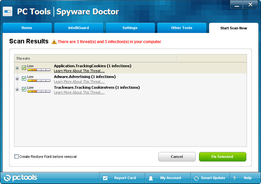
Task: Open My Account in the footer
Action: tap(168, 178)
